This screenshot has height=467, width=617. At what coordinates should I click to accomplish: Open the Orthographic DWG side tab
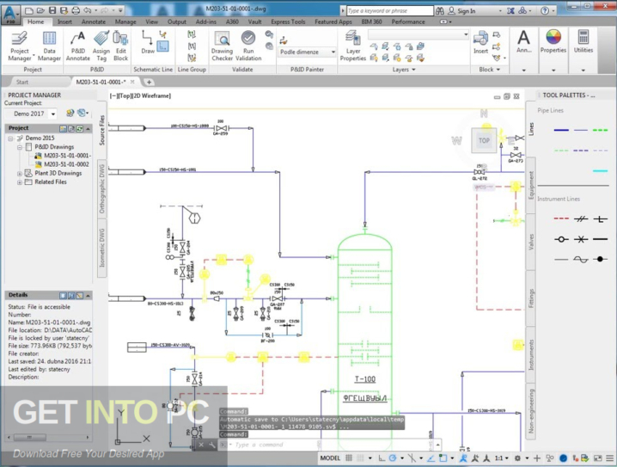pos(102,188)
